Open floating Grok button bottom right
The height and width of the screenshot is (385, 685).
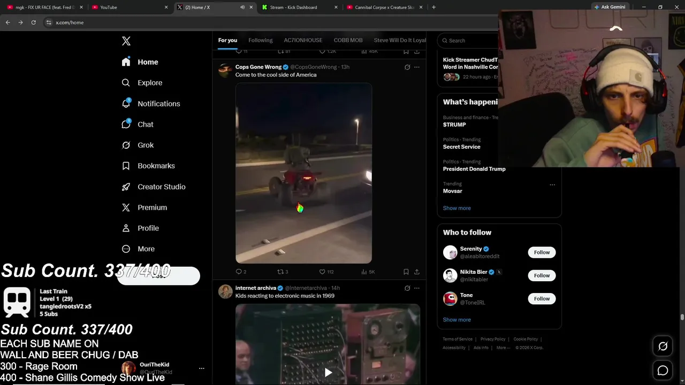[663, 346]
